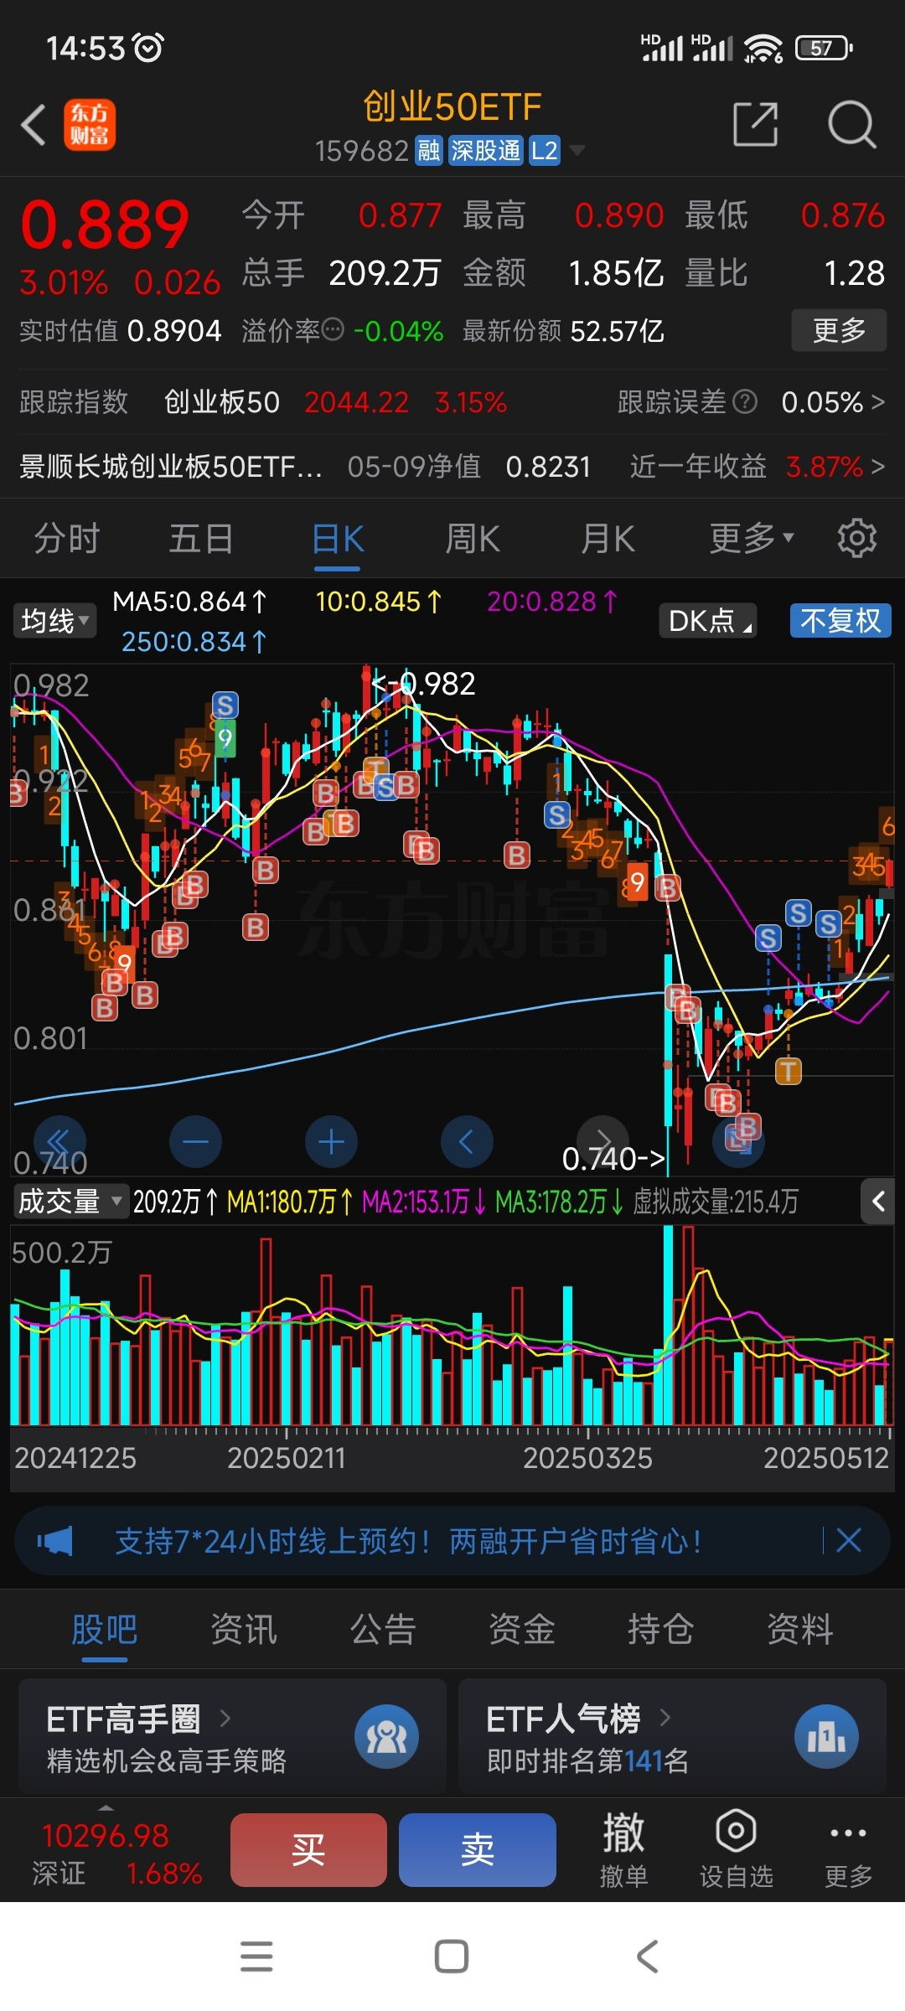Close the 两融开户 promotion banner

(849, 1540)
